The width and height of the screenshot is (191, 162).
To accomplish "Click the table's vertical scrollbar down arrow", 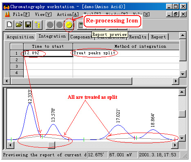I will click(182, 74).
